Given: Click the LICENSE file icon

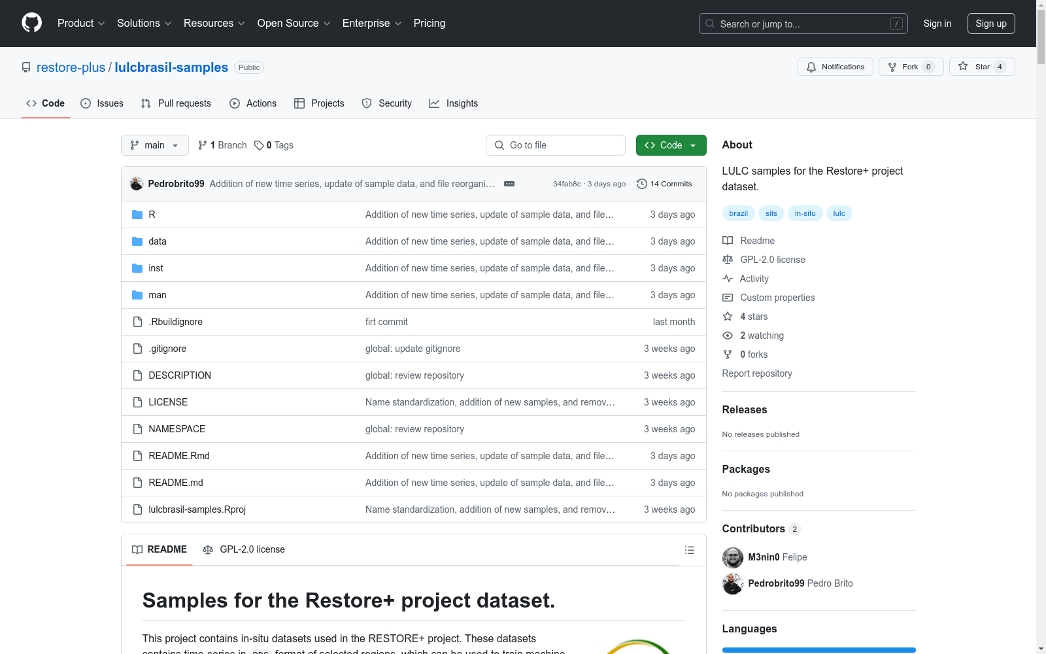Looking at the screenshot, I should [x=137, y=402].
